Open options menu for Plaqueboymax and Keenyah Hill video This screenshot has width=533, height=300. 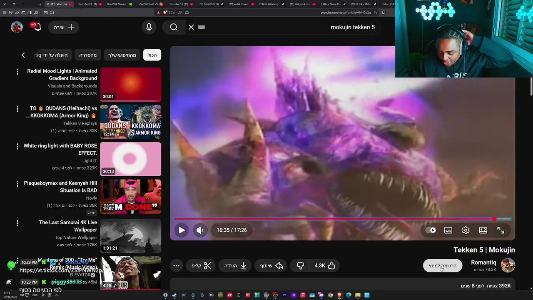click(17, 184)
